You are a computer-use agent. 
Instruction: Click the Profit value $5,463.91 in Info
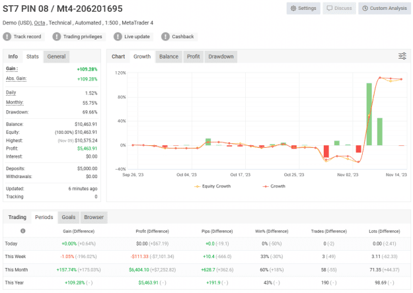point(87,148)
